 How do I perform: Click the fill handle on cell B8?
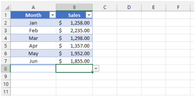pos(92,72)
